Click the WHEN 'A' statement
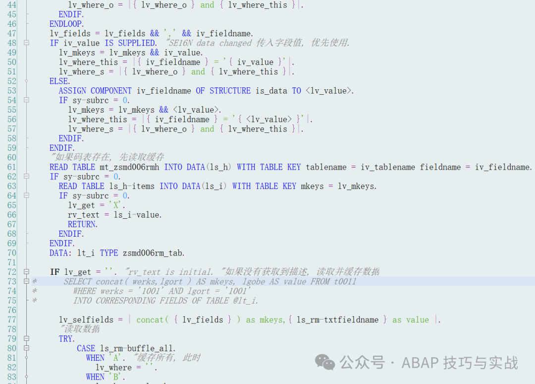 click(x=106, y=358)
